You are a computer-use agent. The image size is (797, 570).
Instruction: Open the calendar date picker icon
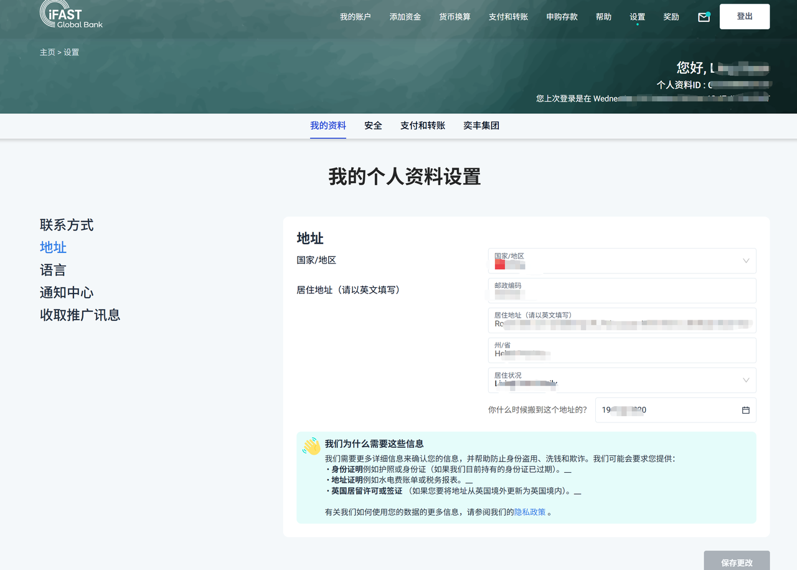(745, 410)
